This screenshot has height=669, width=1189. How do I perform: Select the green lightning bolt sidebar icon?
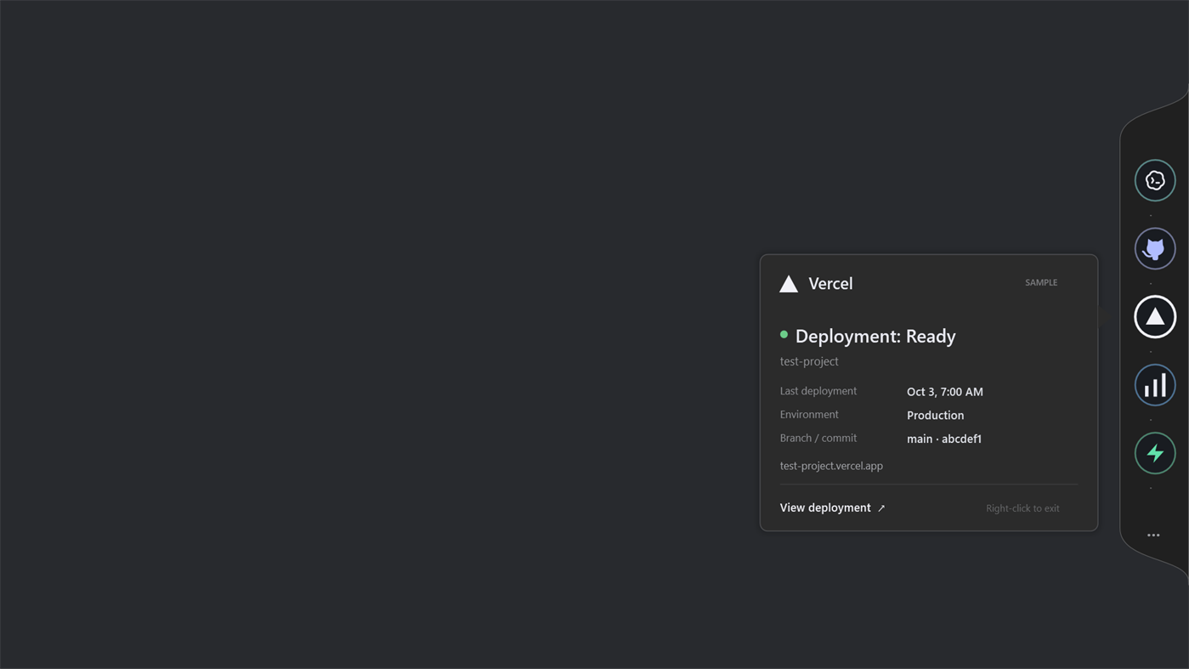[x=1155, y=453]
